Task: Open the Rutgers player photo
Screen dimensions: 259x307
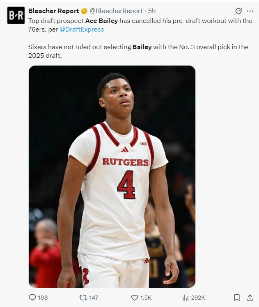Action: pyautogui.click(x=112, y=176)
